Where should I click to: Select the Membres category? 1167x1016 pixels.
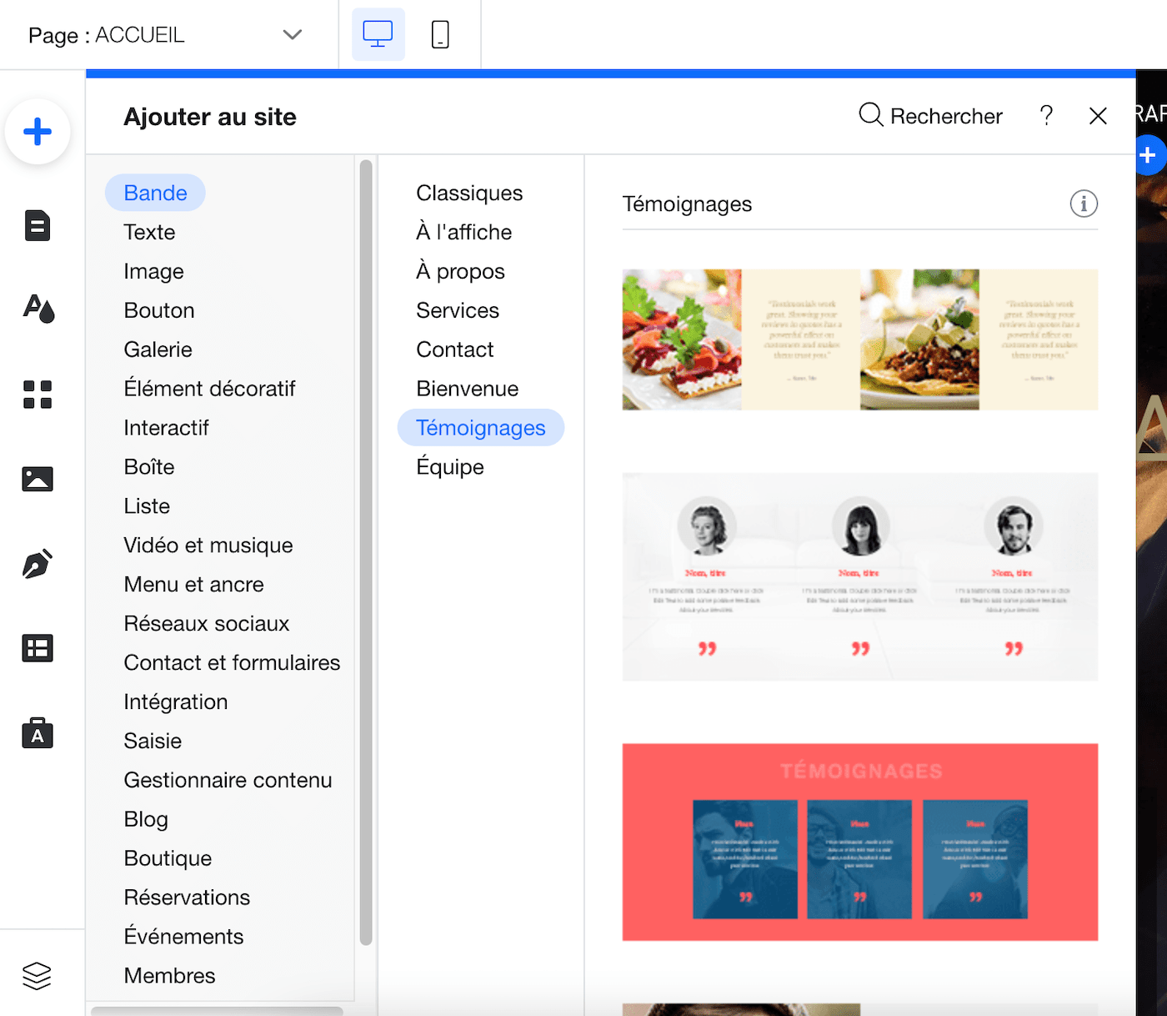coord(169,976)
